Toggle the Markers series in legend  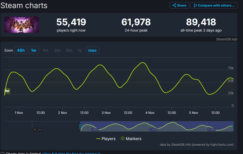pyautogui.click(x=131, y=139)
